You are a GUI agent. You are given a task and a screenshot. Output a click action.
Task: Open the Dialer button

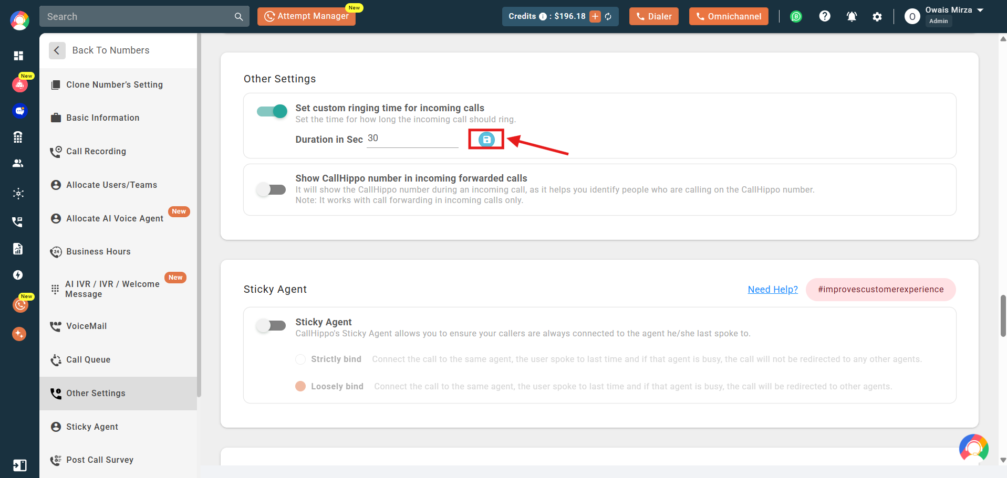tap(654, 16)
